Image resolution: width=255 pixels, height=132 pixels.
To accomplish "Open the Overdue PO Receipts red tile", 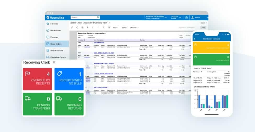I will pyautogui.click(x=37, y=79).
